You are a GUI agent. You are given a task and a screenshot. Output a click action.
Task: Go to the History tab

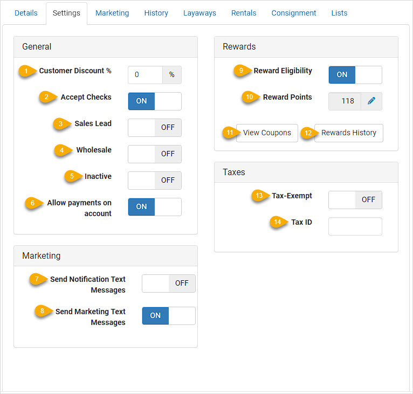tap(156, 13)
